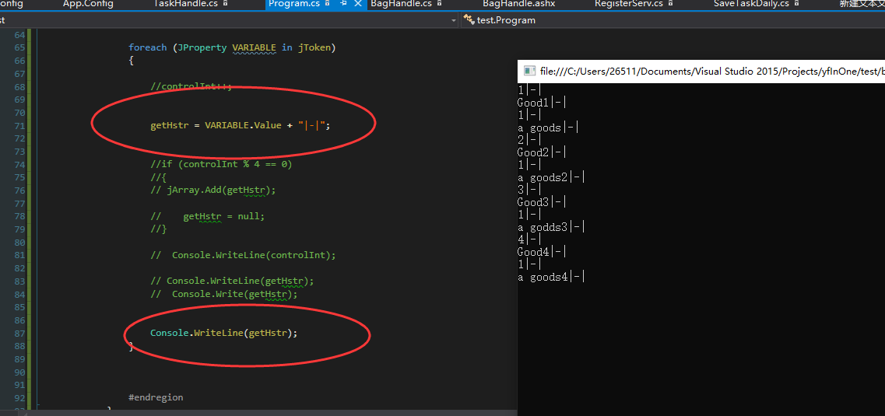
Task: Click the lock icon on Program.cs tab
Action: [x=329, y=4]
